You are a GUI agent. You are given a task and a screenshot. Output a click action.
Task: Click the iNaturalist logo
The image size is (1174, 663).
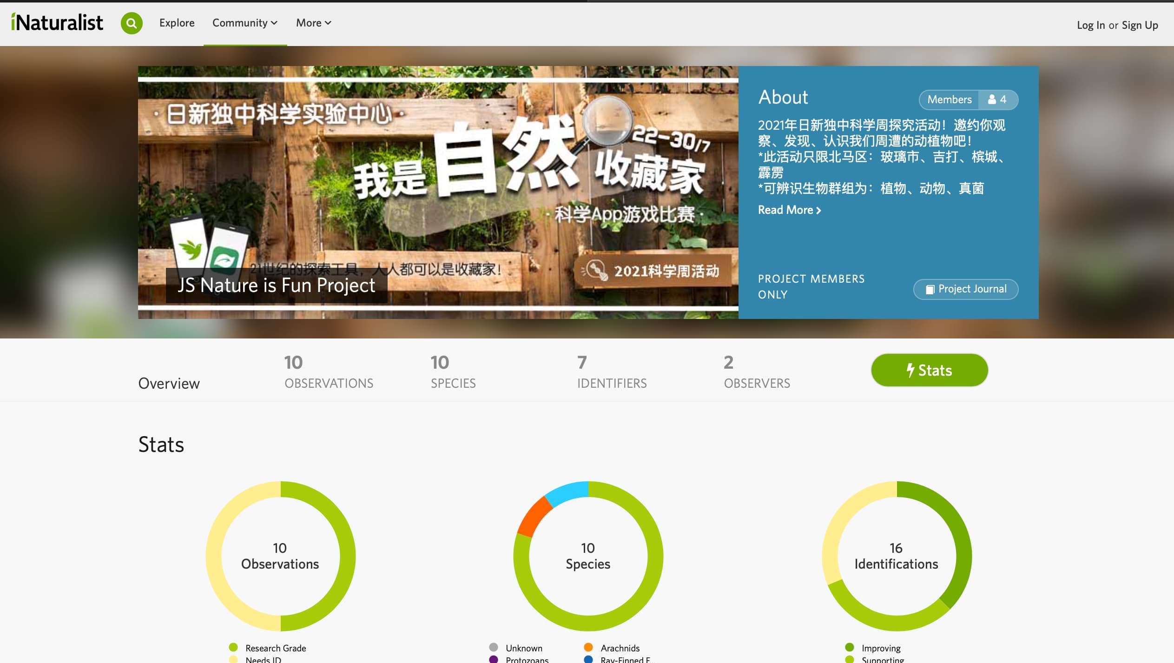point(57,21)
